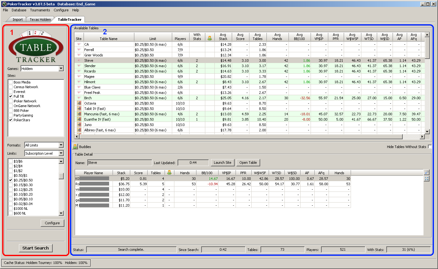The image size is (438, 269).
Task: Check the 888 Poker site
Action: (x=11, y=111)
